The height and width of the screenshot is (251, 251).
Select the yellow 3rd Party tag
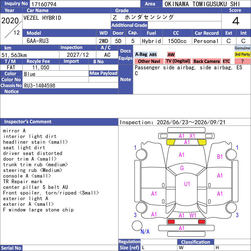pos(242,55)
